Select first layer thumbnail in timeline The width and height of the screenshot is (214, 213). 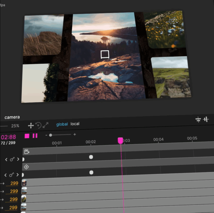coord(24,183)
